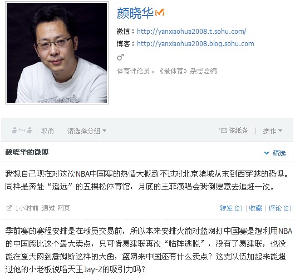Click the envelope icon next to 传纸条
Viewport: 295px width, 280px height.
223,131
